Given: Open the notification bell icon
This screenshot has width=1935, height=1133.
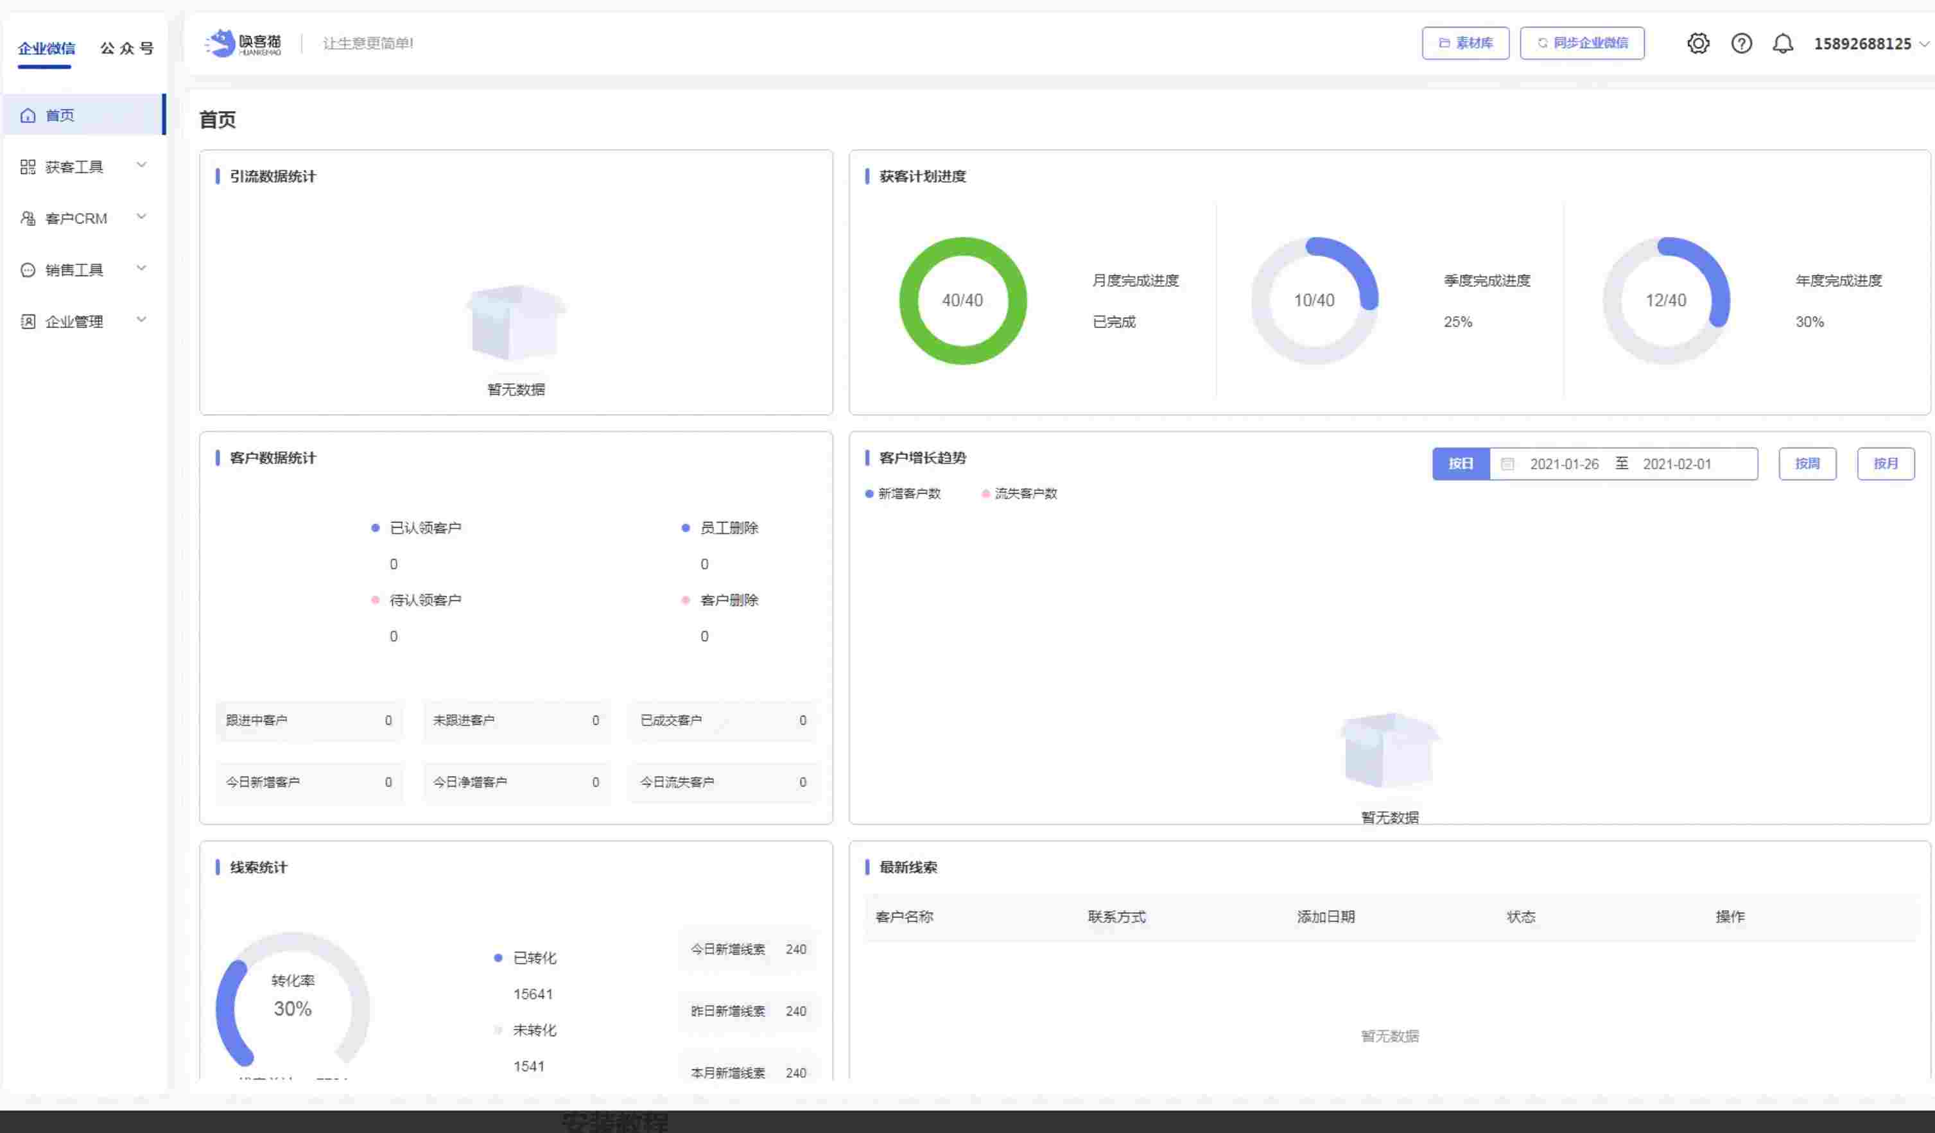Looking at the screenshot, I should point(1783,44).
